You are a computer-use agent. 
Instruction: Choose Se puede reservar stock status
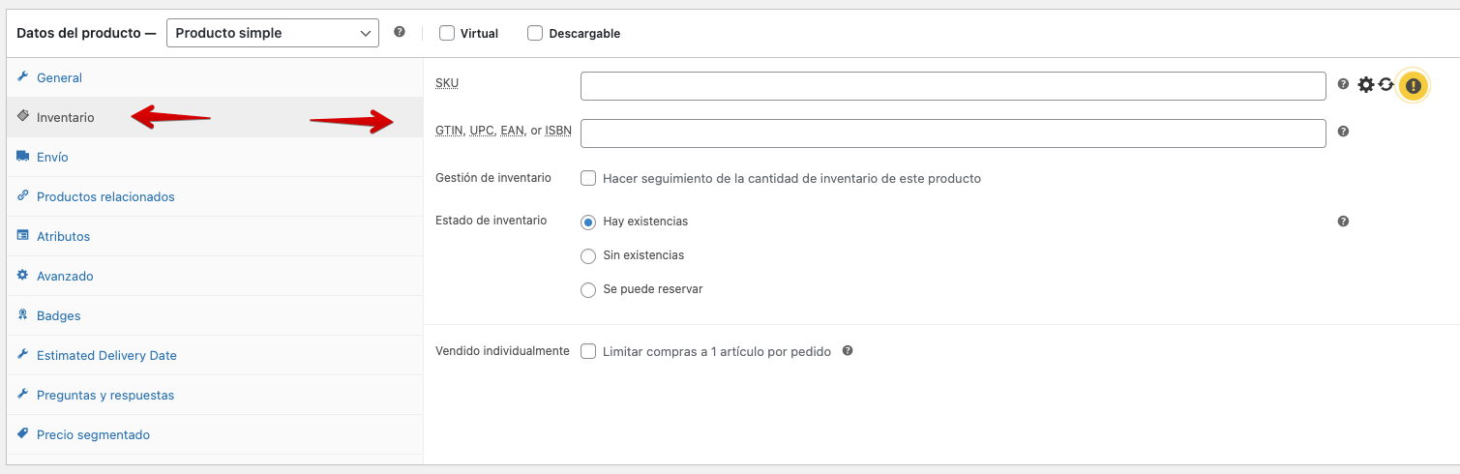point(588,289)
